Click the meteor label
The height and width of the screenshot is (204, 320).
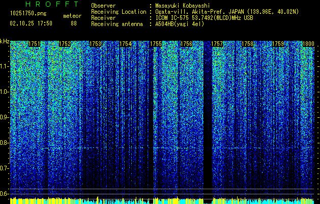[72, 16]
